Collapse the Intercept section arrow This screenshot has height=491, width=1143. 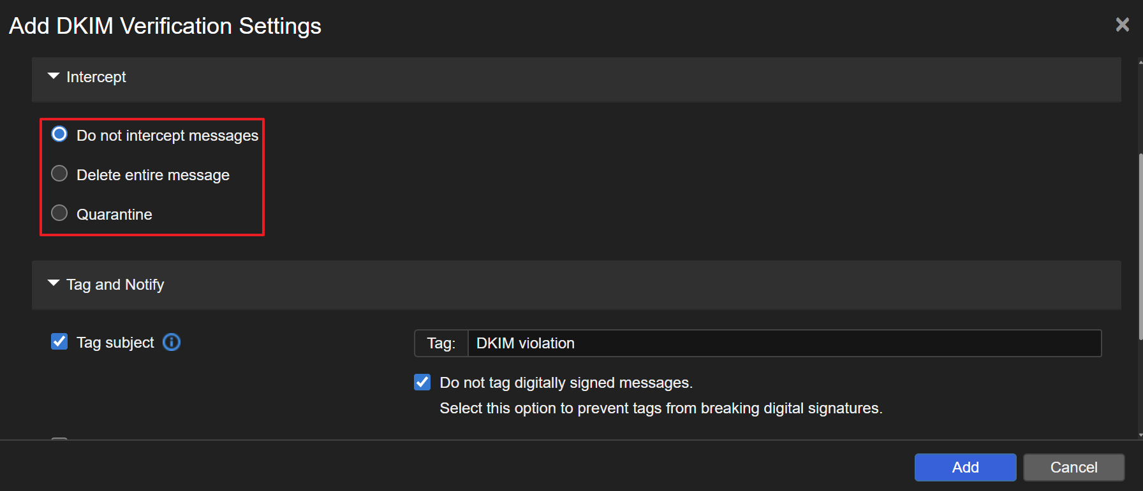tap(54, 76)
